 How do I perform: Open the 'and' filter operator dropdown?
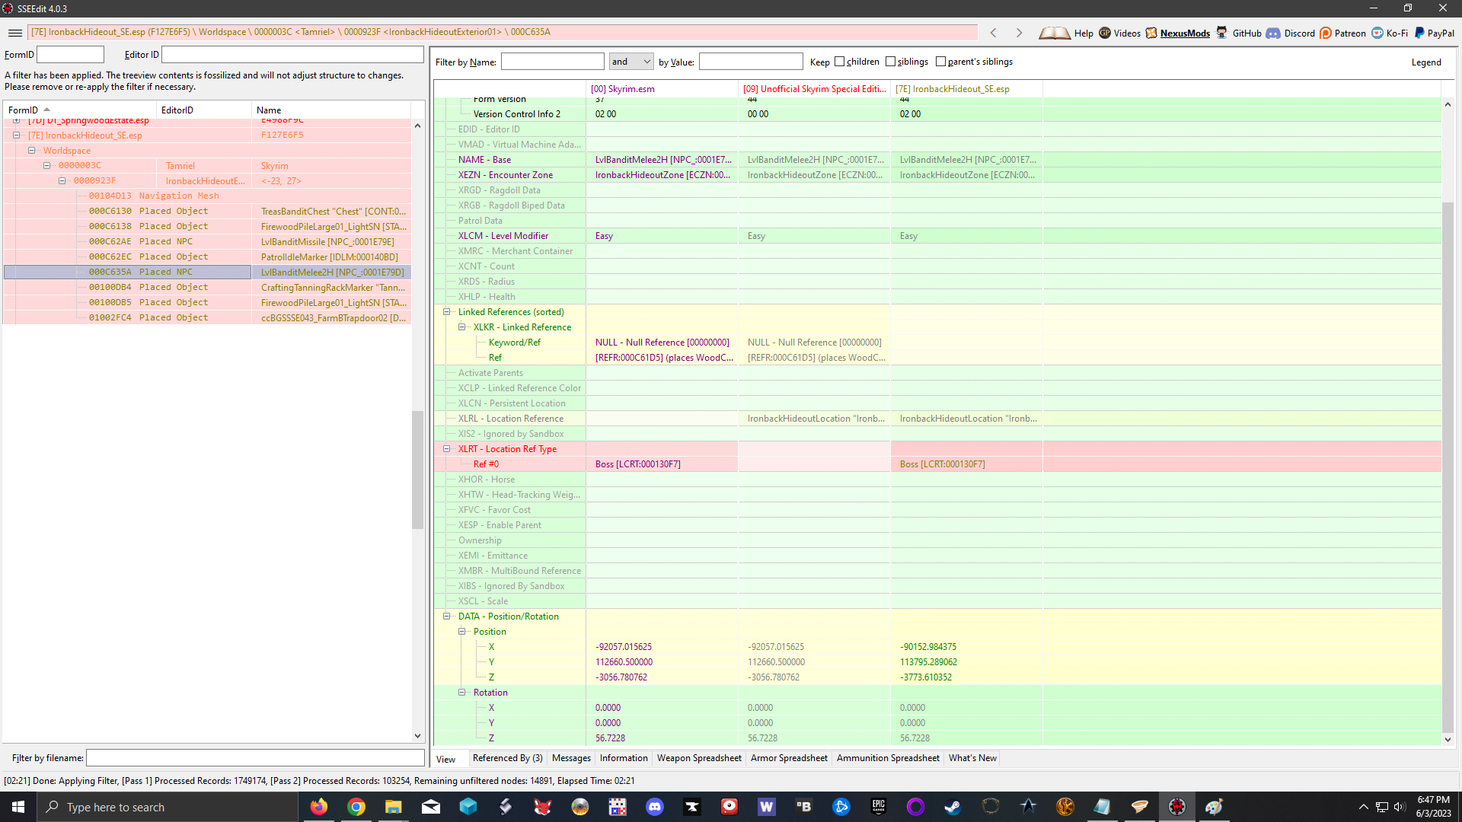[631, 62]
